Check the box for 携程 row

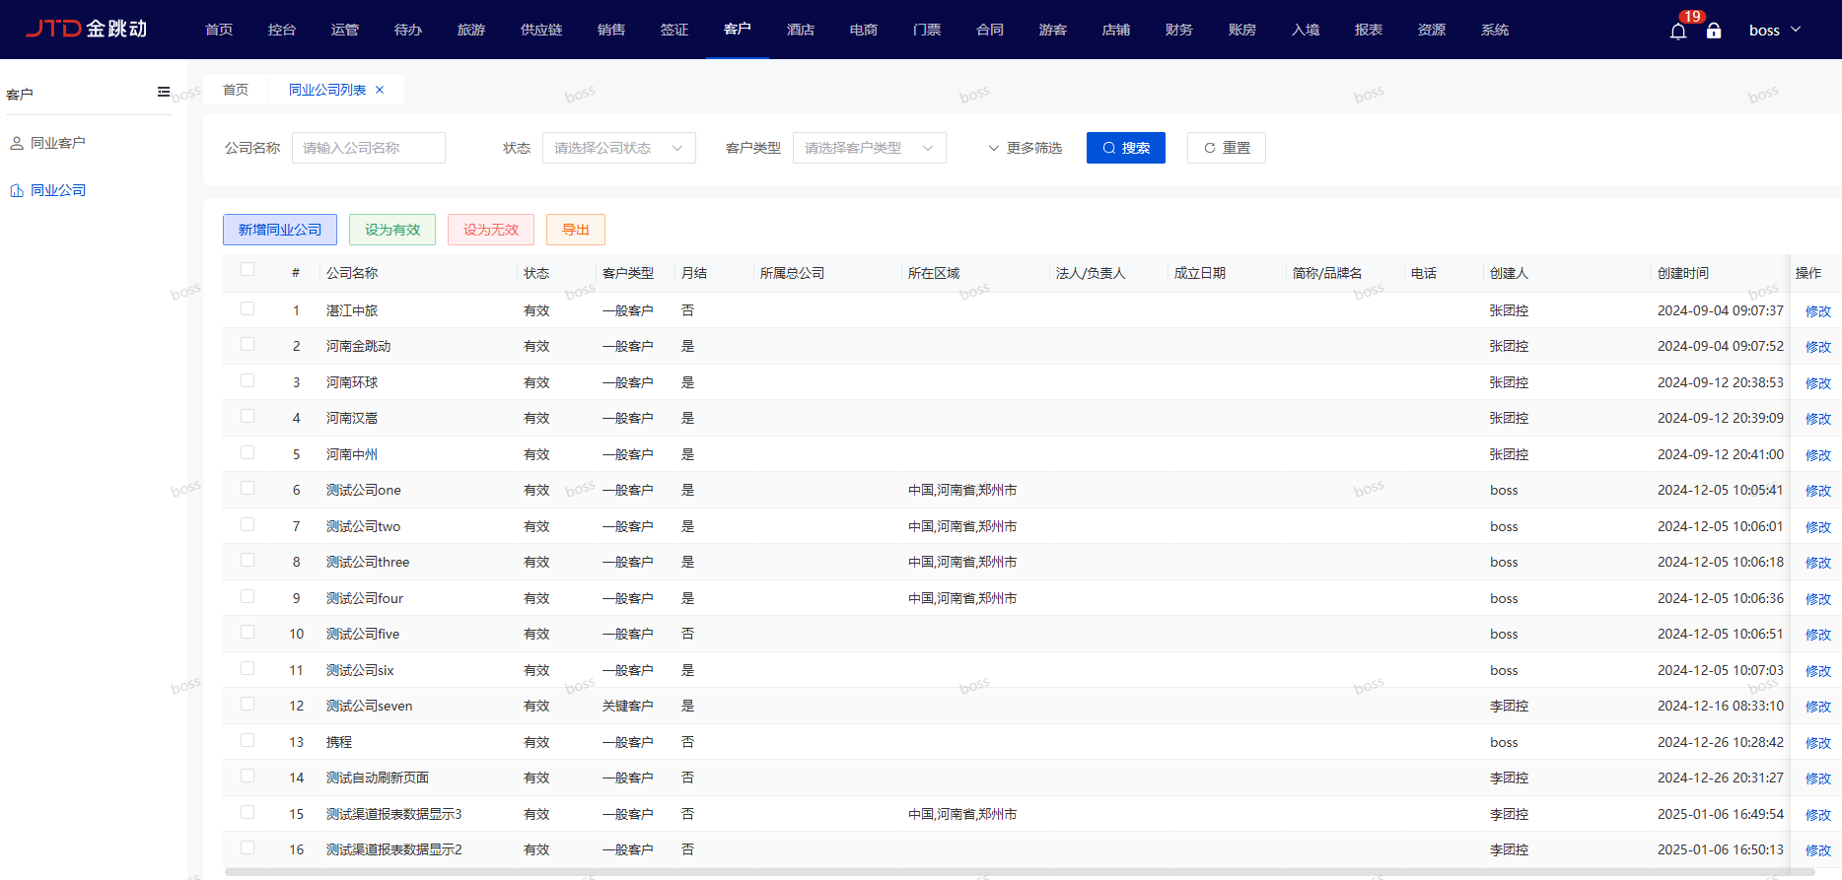point(248,741)
